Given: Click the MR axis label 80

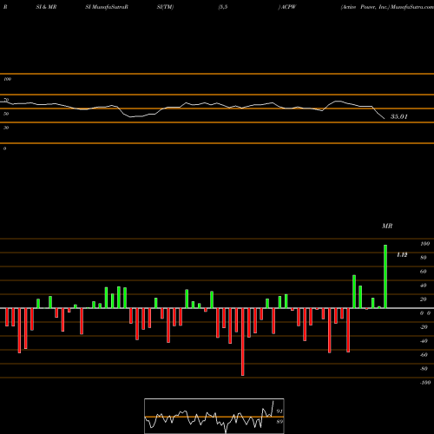Looking at the screenshot, I should coord(424,258).
